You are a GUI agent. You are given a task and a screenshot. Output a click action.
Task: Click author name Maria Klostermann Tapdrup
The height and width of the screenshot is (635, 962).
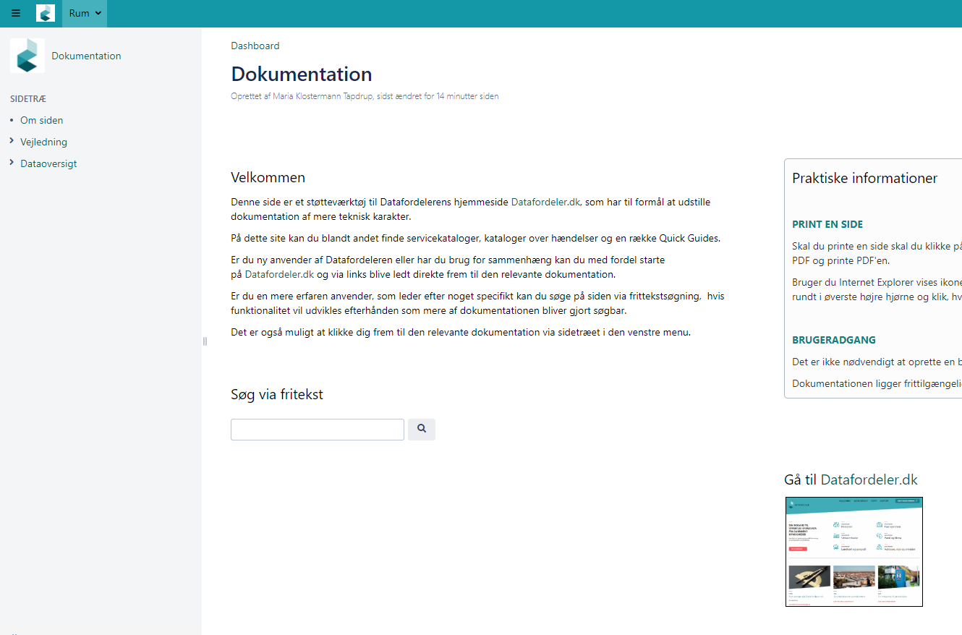[x=323, y=96]
